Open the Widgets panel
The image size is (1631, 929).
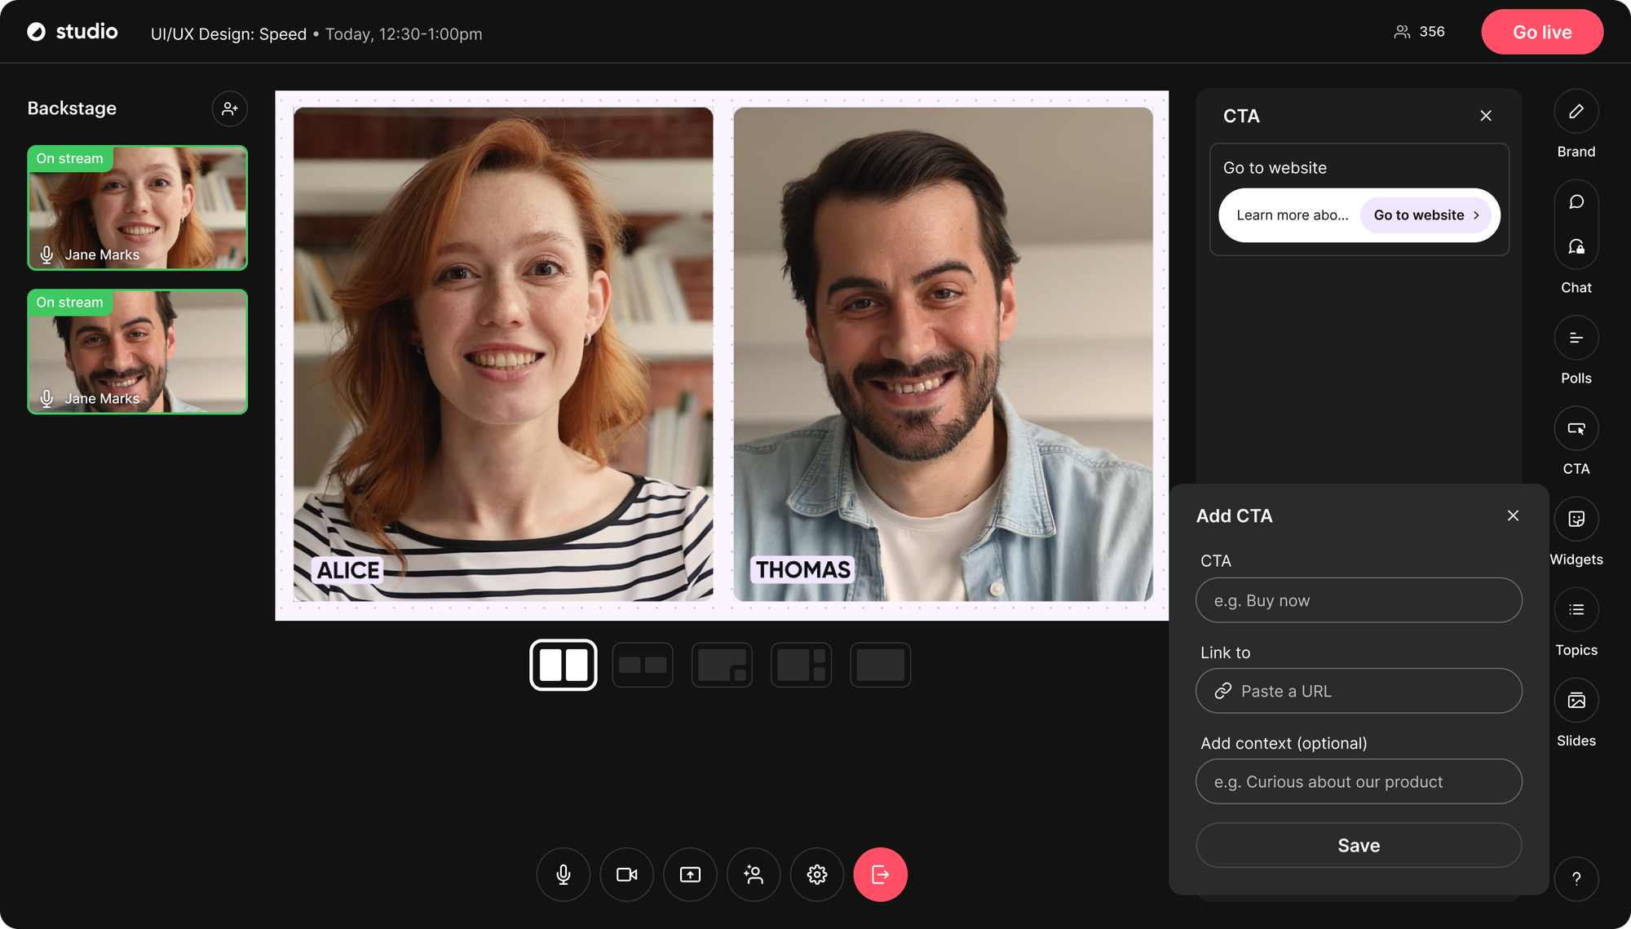click(1576, 519)
